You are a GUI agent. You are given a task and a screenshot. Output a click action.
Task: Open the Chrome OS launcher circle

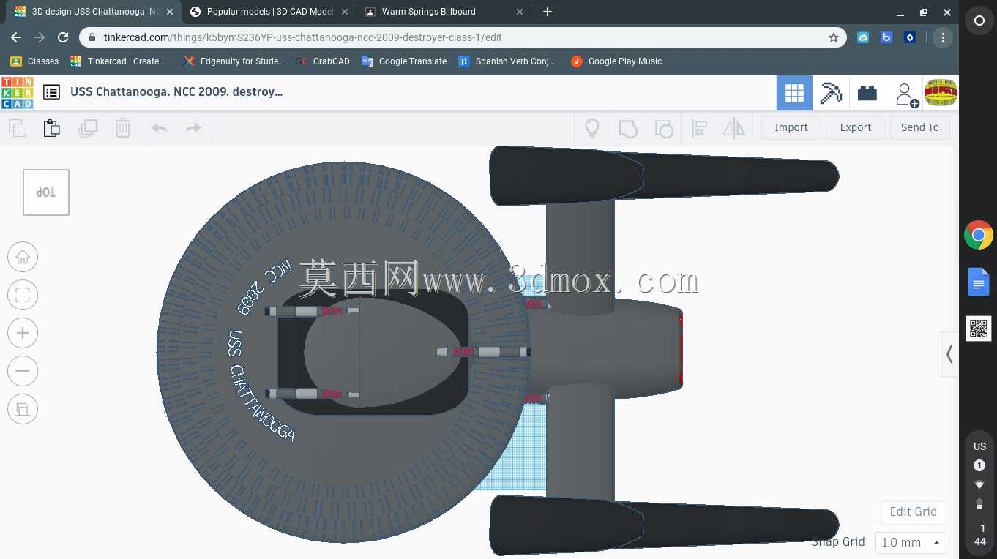point(979,21)
